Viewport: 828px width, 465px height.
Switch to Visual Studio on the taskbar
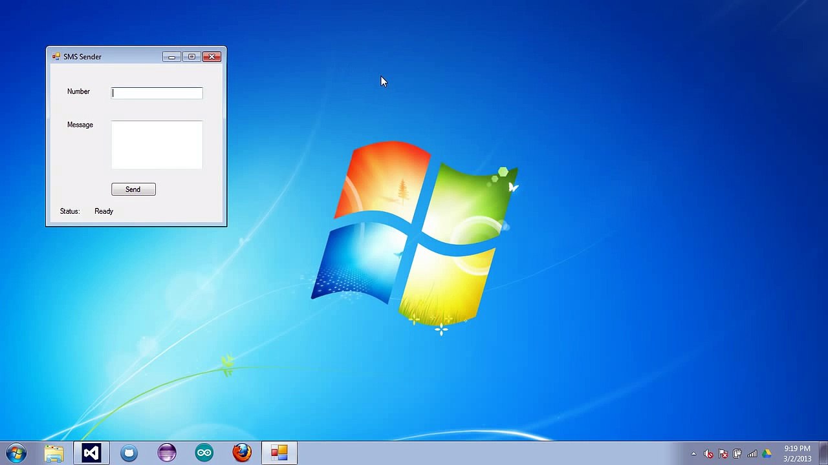[91, 453]
